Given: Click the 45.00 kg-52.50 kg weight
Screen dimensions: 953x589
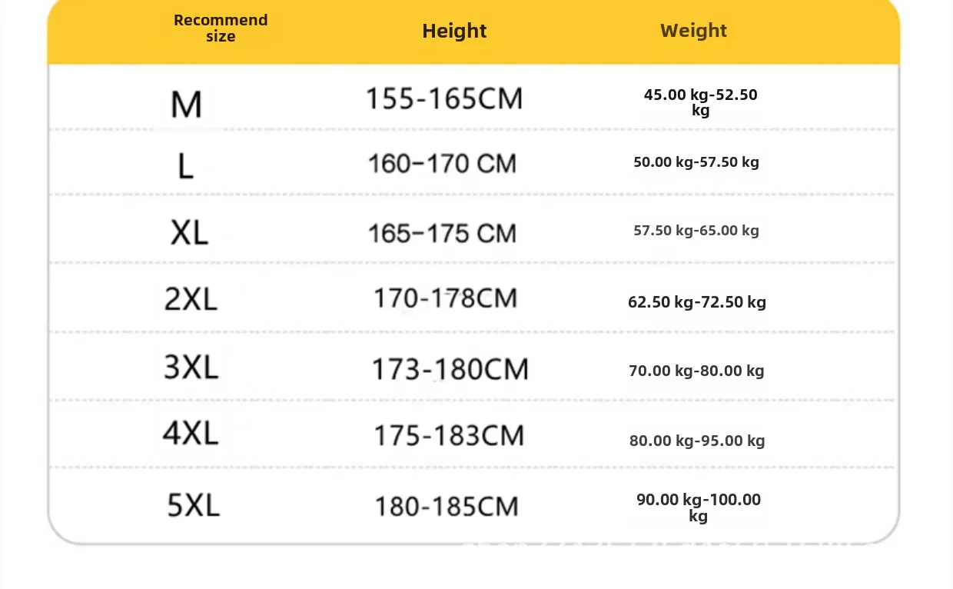Looking at the screenshot, I should click(x=700, y=102).
